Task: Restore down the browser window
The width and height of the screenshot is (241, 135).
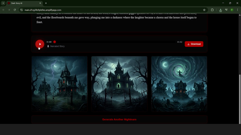Action: [230, 3]
